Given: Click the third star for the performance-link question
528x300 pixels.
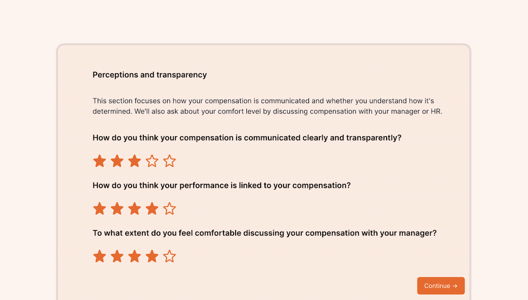Looking at the screenshot, I should tap(134, 209).
